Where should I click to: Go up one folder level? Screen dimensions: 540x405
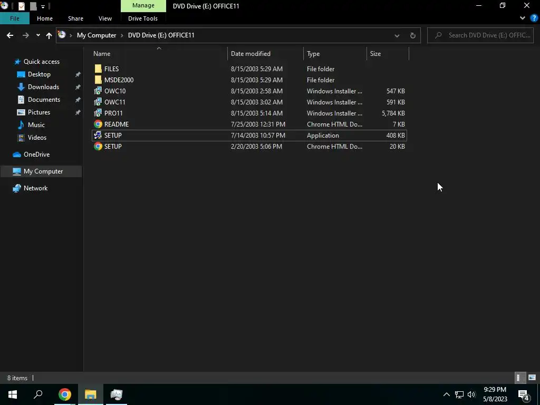tap(49, 35)
